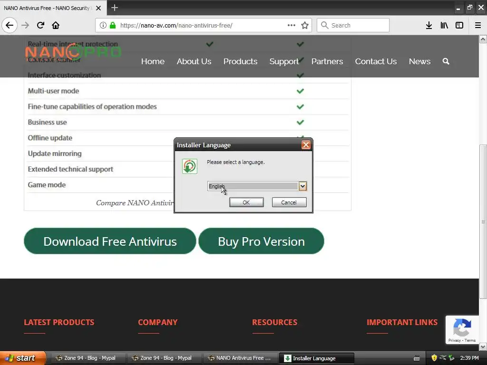Viewport: 487px width, 365px height.
Task: Open the Contact Us menu item
Action: click(x=376, y=61)
